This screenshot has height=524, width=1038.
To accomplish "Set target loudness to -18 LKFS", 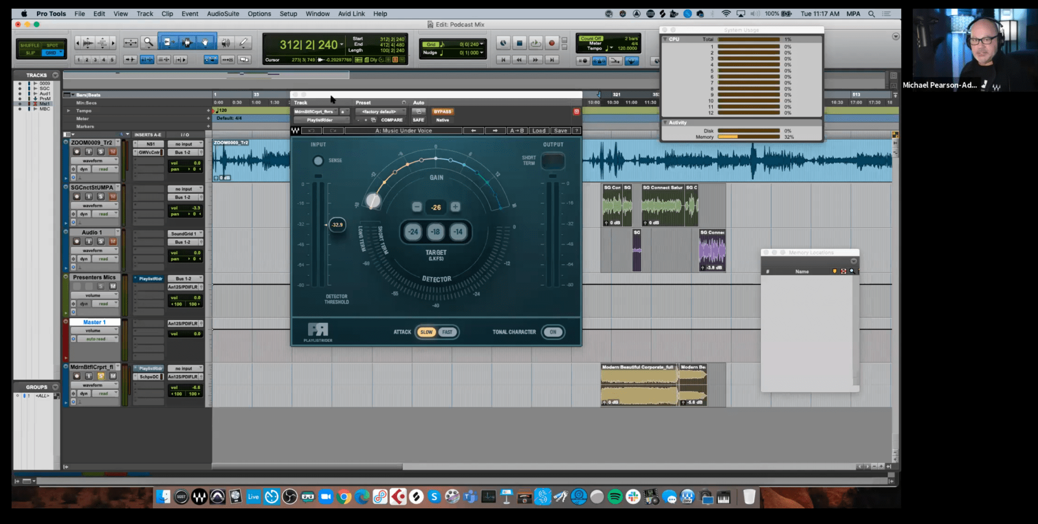I will pyautogui.click(x=435, y=232).
